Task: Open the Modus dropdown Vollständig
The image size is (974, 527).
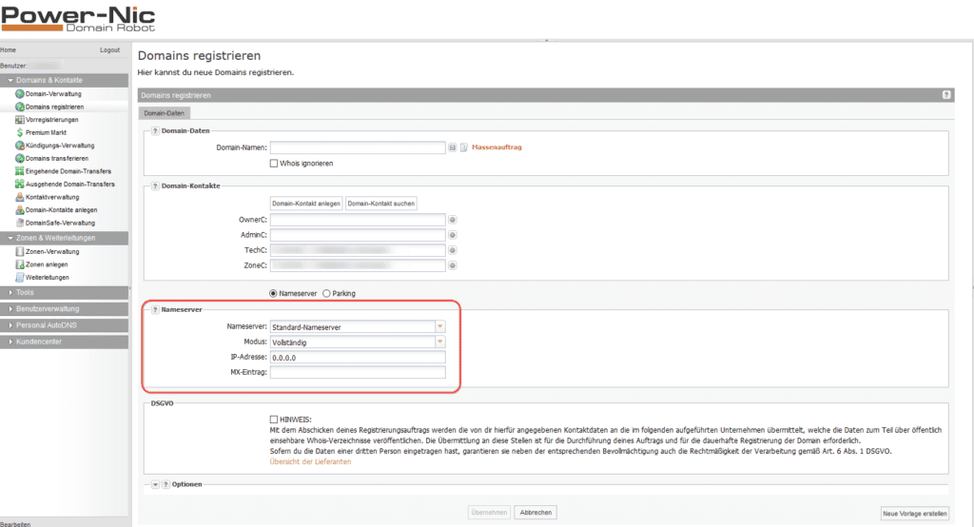Action: tap(439, 342)
